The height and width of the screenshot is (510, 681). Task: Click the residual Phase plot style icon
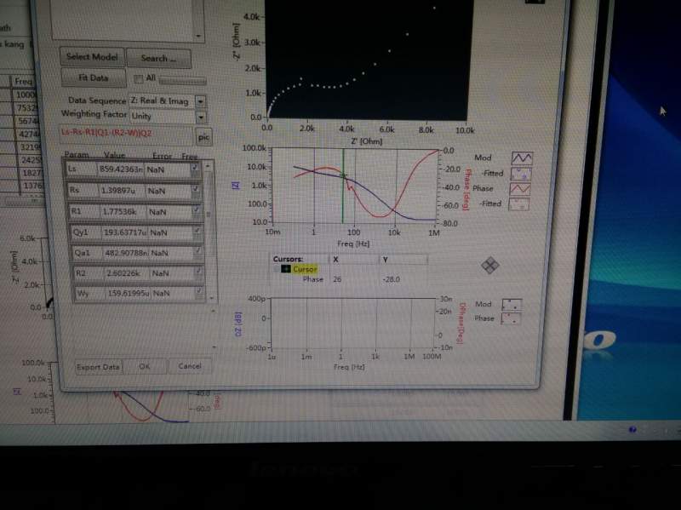511,318
